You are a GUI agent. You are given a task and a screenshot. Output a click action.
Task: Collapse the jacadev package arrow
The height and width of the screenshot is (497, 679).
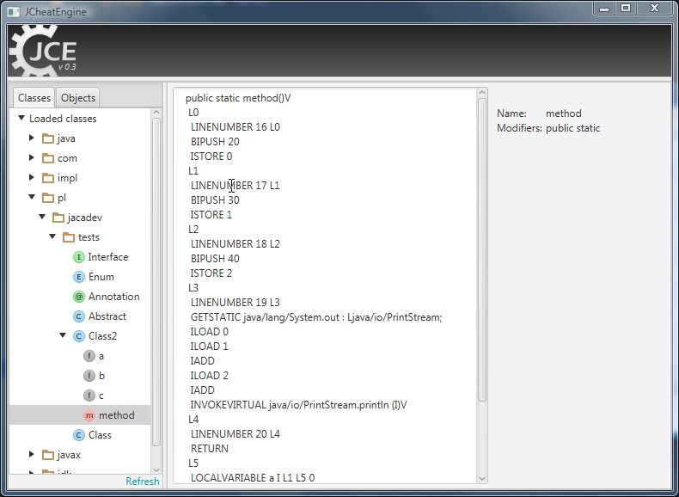[42, 217]
